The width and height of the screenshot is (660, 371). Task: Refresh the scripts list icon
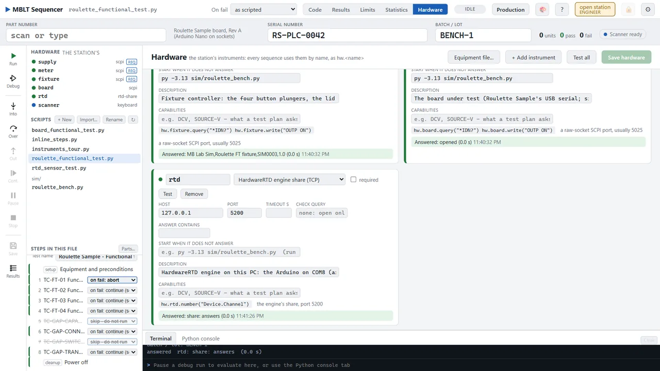coord(133,120)
